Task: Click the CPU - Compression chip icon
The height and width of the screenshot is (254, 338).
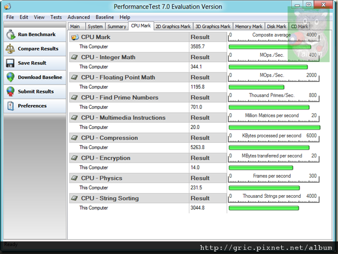Action: 75,137
